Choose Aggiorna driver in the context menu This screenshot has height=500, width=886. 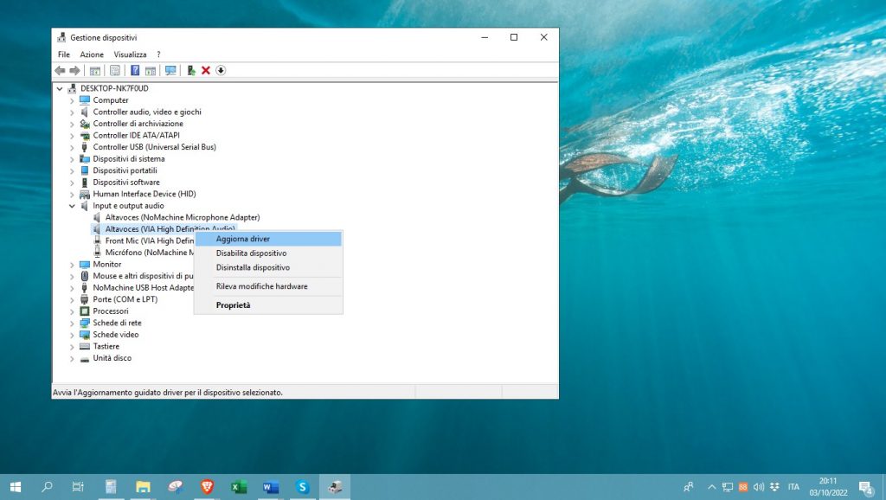243,239
